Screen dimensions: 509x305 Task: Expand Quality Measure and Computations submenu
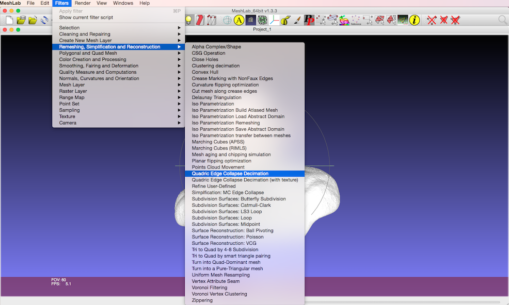point(119,72)
